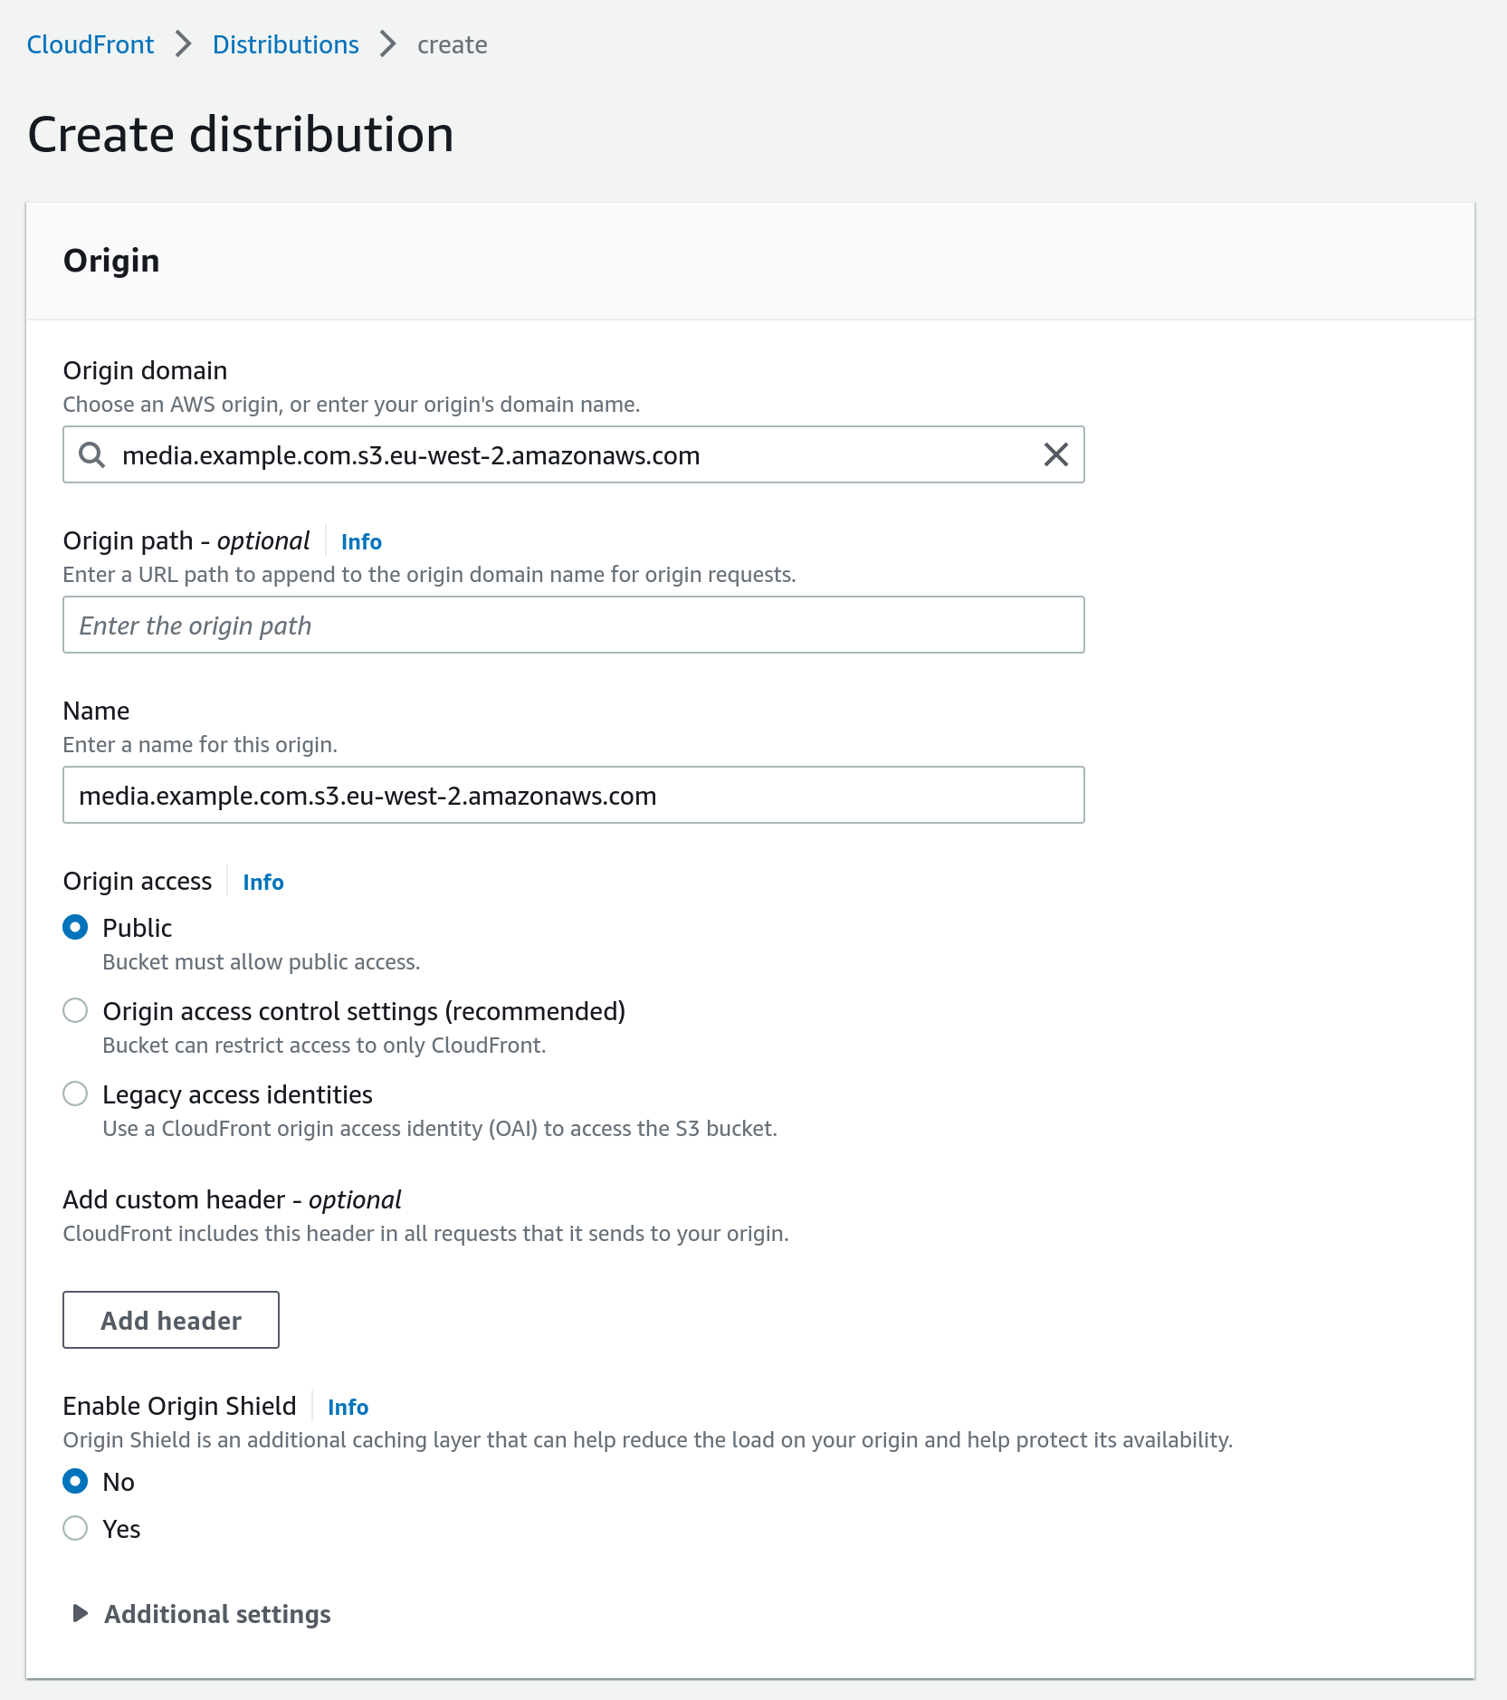Click the disclosure triangle beside Additional settings

click(x=80, y=1614)
